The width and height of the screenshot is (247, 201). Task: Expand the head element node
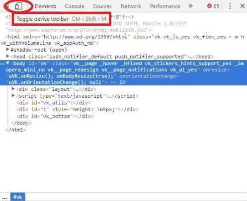point(7,56)
